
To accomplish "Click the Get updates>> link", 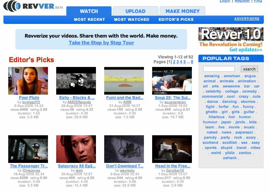I will coord(246,50).
